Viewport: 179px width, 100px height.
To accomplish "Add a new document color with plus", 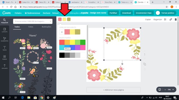I will (62, 32).
